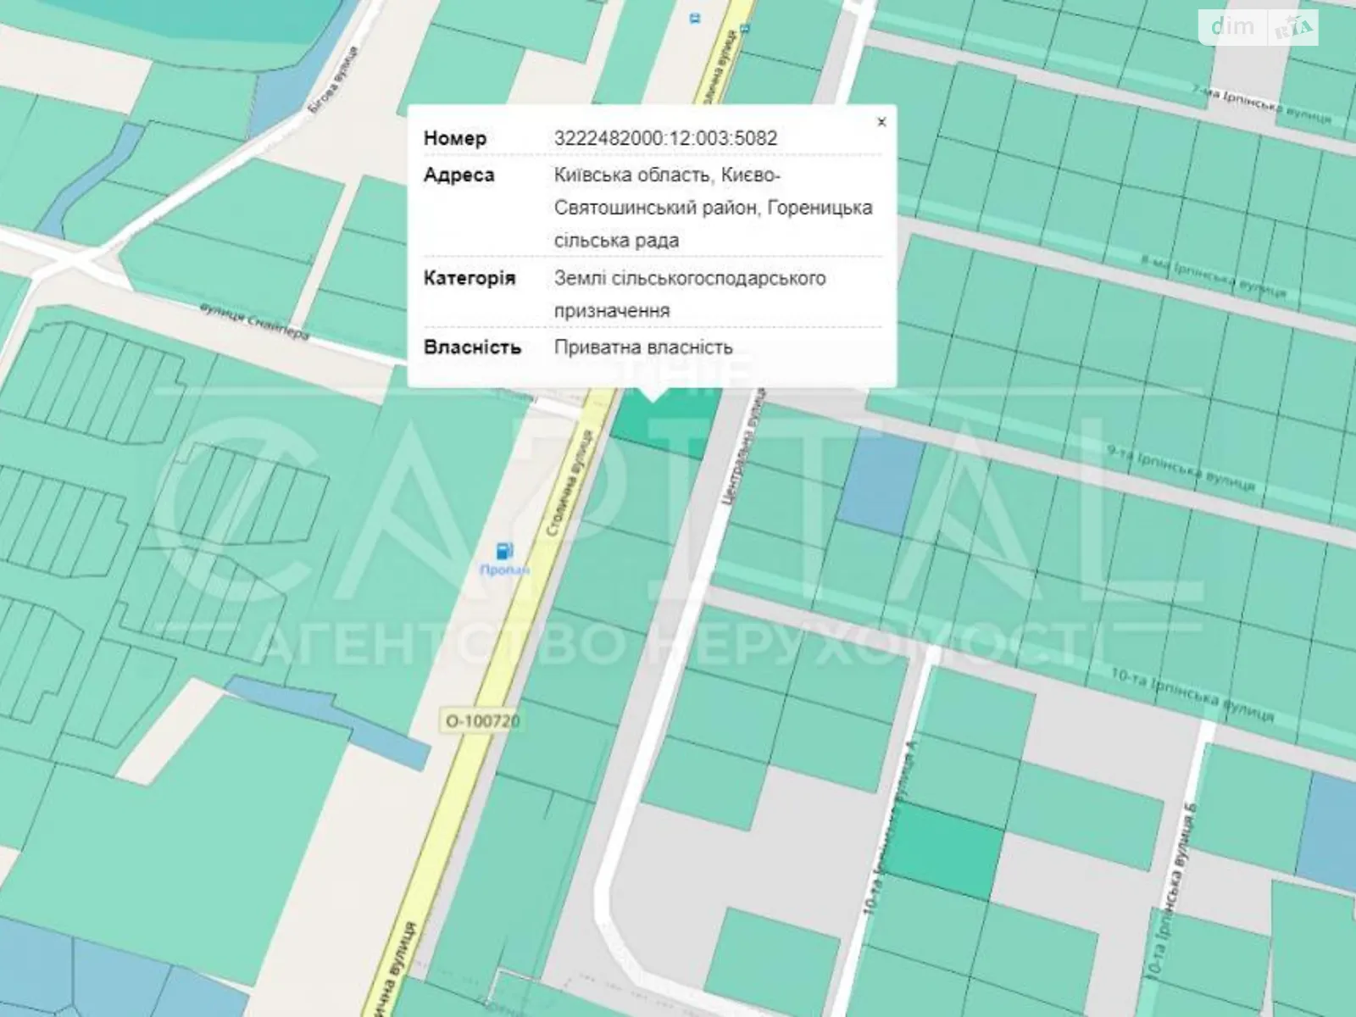Click the cadastral number 3222482000:12:003:5082
Screen dimensions: 1356x1017
tap(665, 138)
